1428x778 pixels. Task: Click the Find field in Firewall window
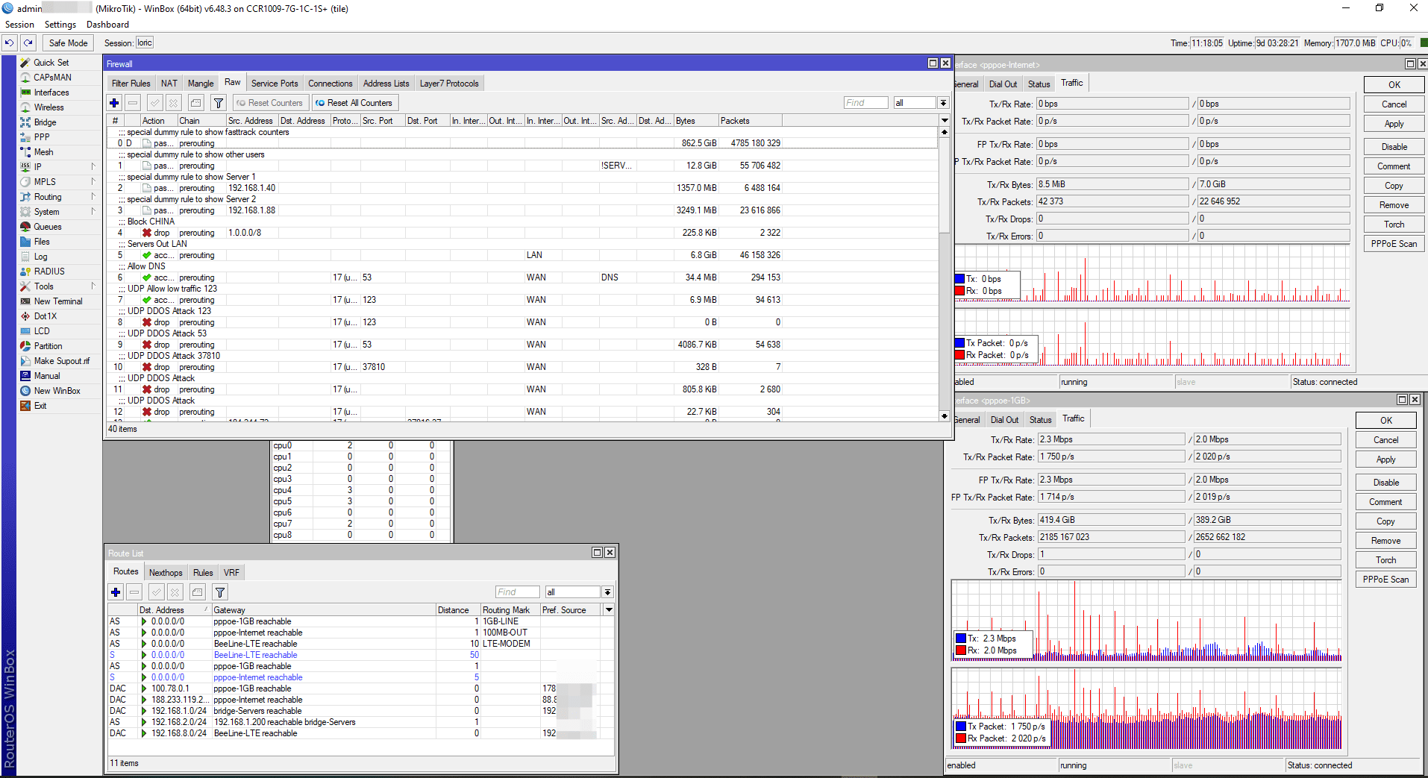click(x=865, y=103)
